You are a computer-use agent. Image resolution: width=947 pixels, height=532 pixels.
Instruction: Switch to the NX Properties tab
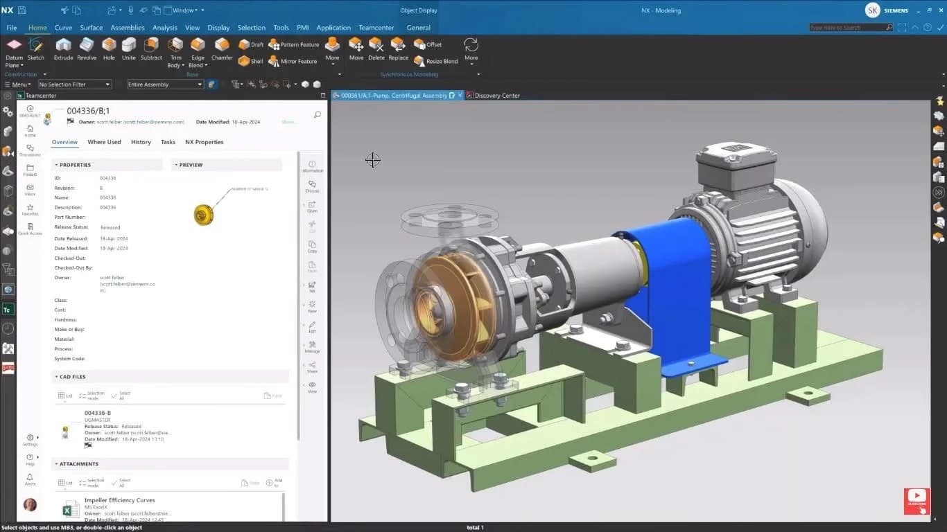(205, 142)
